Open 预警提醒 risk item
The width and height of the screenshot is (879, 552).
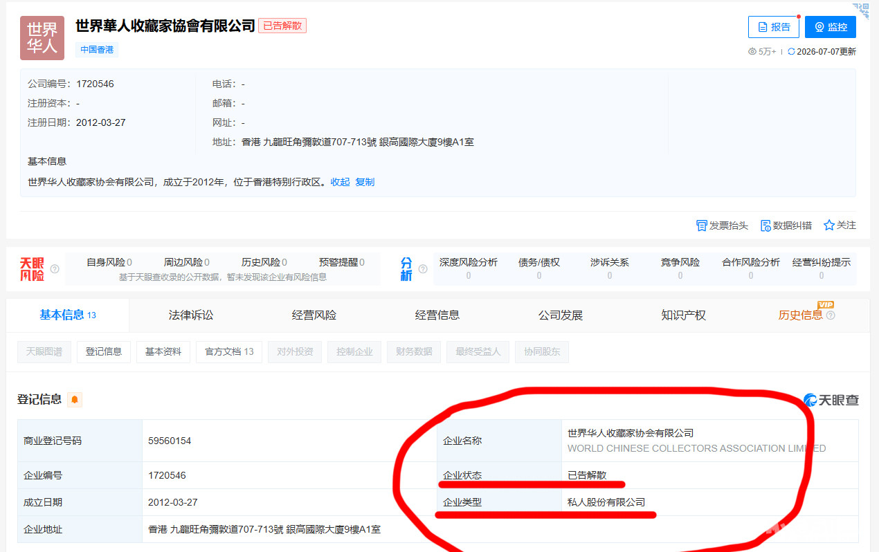point(341,262)
